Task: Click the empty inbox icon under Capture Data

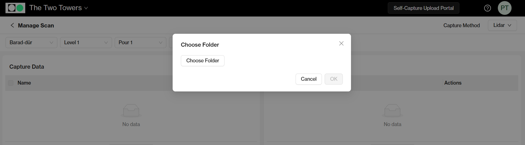Action: click(131, 110)
